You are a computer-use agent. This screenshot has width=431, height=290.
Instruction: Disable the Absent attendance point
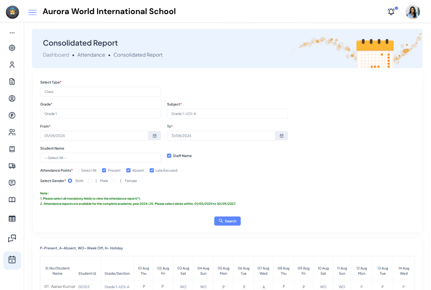point(128,170)
